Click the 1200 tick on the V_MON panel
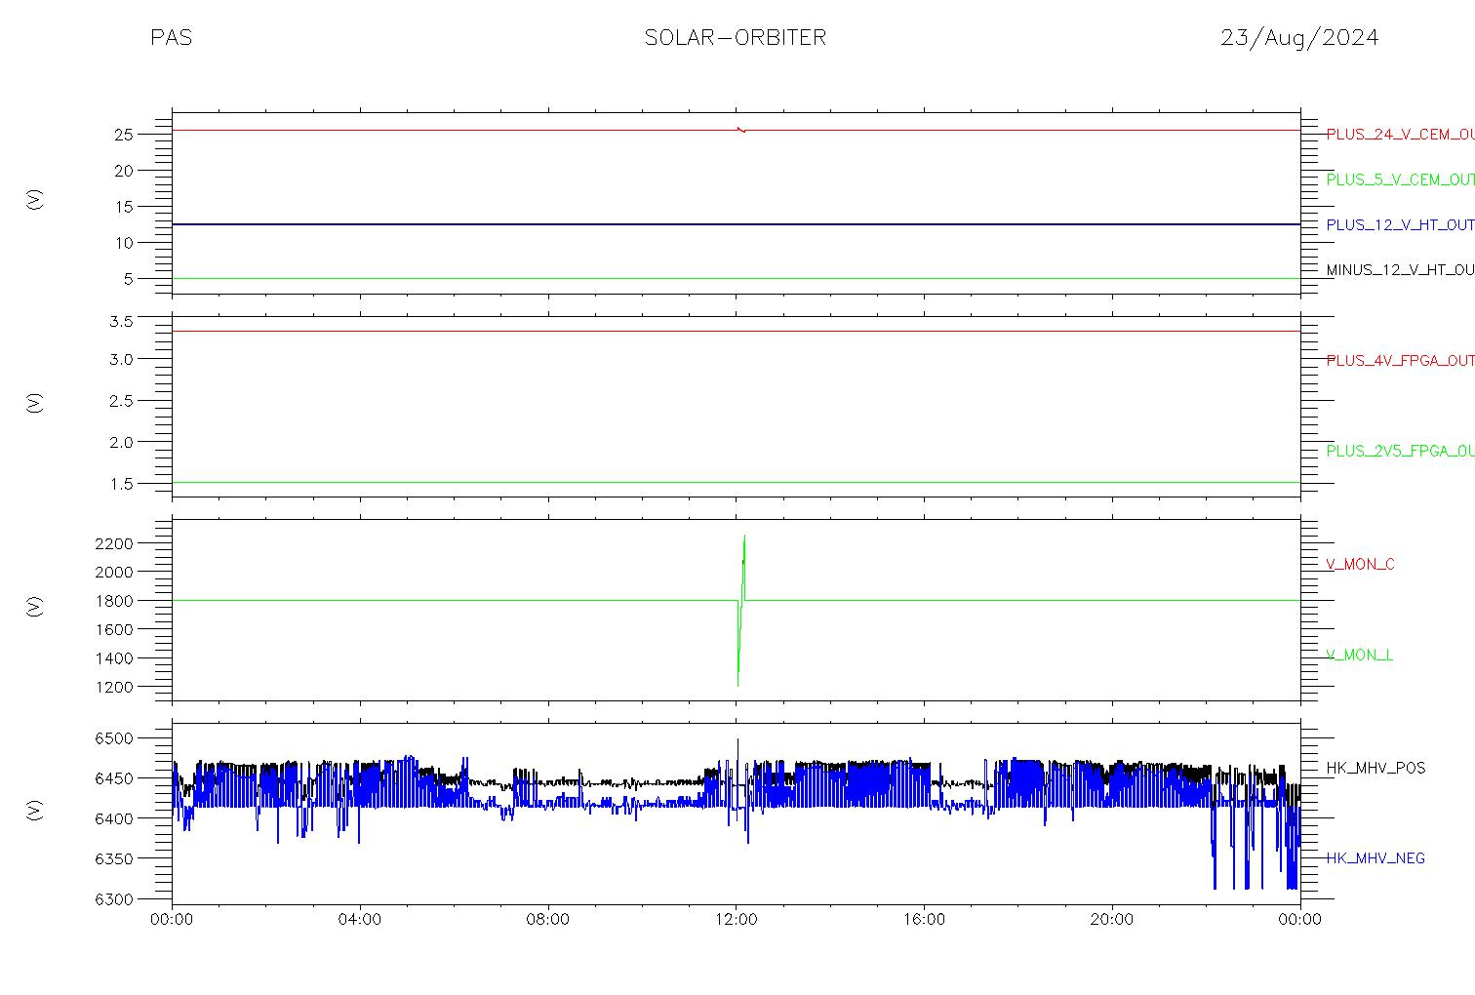Viewport: 1475px width, 995px height. pos(114,688)
